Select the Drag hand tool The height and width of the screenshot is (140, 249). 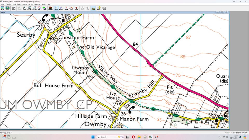pos(56,8)
